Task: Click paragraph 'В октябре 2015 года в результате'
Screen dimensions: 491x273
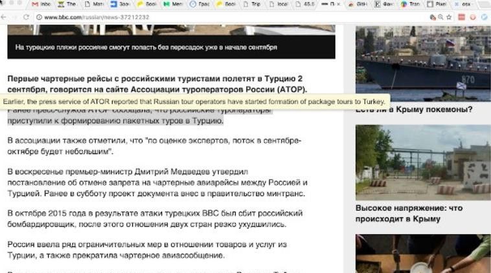Action: pos(155,219)
